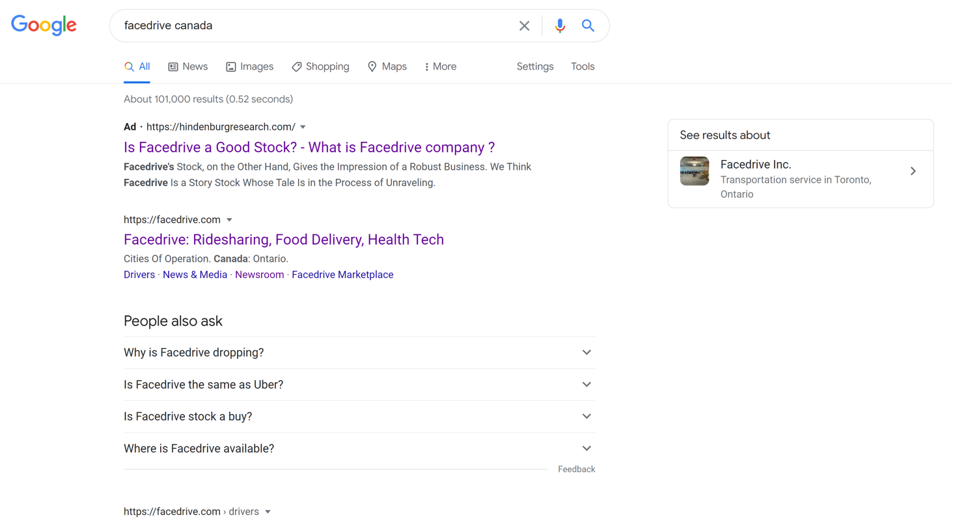
Task: Open the More options menu
Action: click(x=440, y=66)
